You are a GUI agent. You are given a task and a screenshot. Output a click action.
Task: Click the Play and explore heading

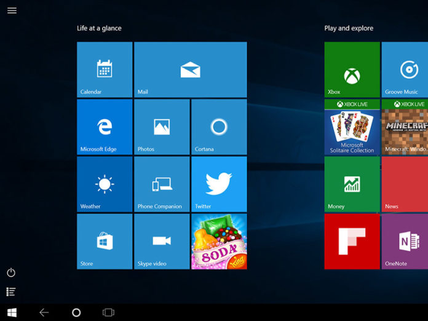pos(349,28)
